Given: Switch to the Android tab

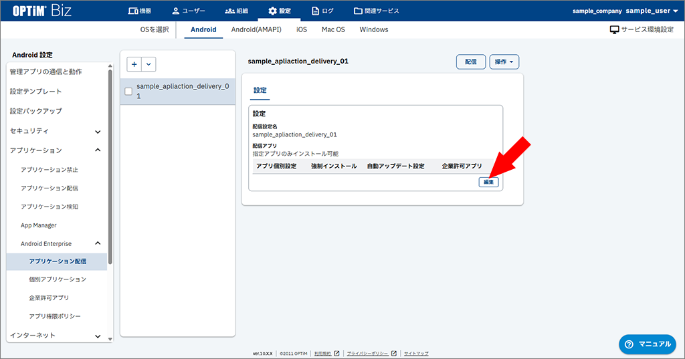Looking at the screenshot, I should point(203,29).
